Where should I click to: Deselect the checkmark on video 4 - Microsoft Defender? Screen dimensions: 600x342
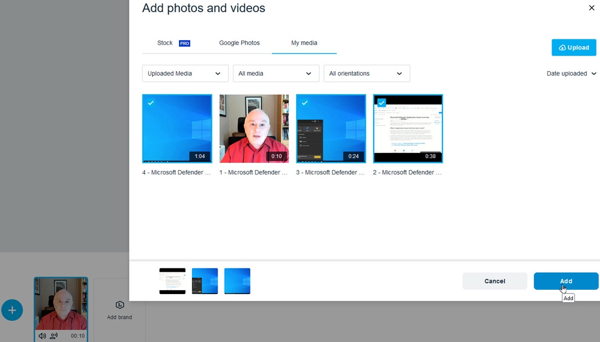click(x=151, y=102)
